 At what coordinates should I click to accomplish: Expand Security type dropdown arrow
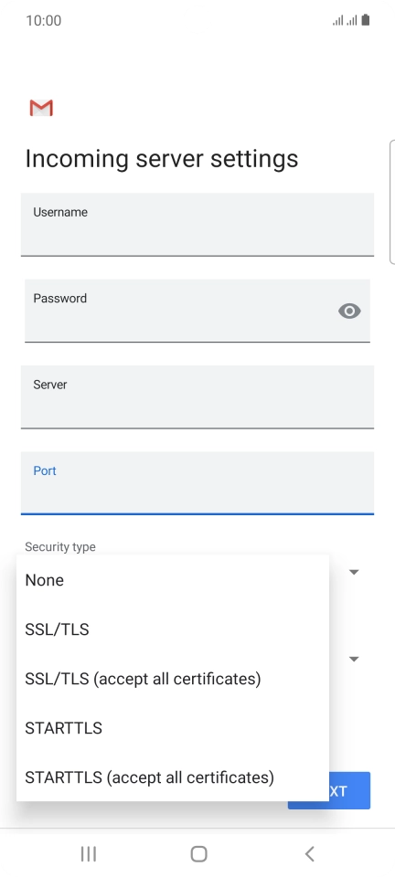(354, 572)
